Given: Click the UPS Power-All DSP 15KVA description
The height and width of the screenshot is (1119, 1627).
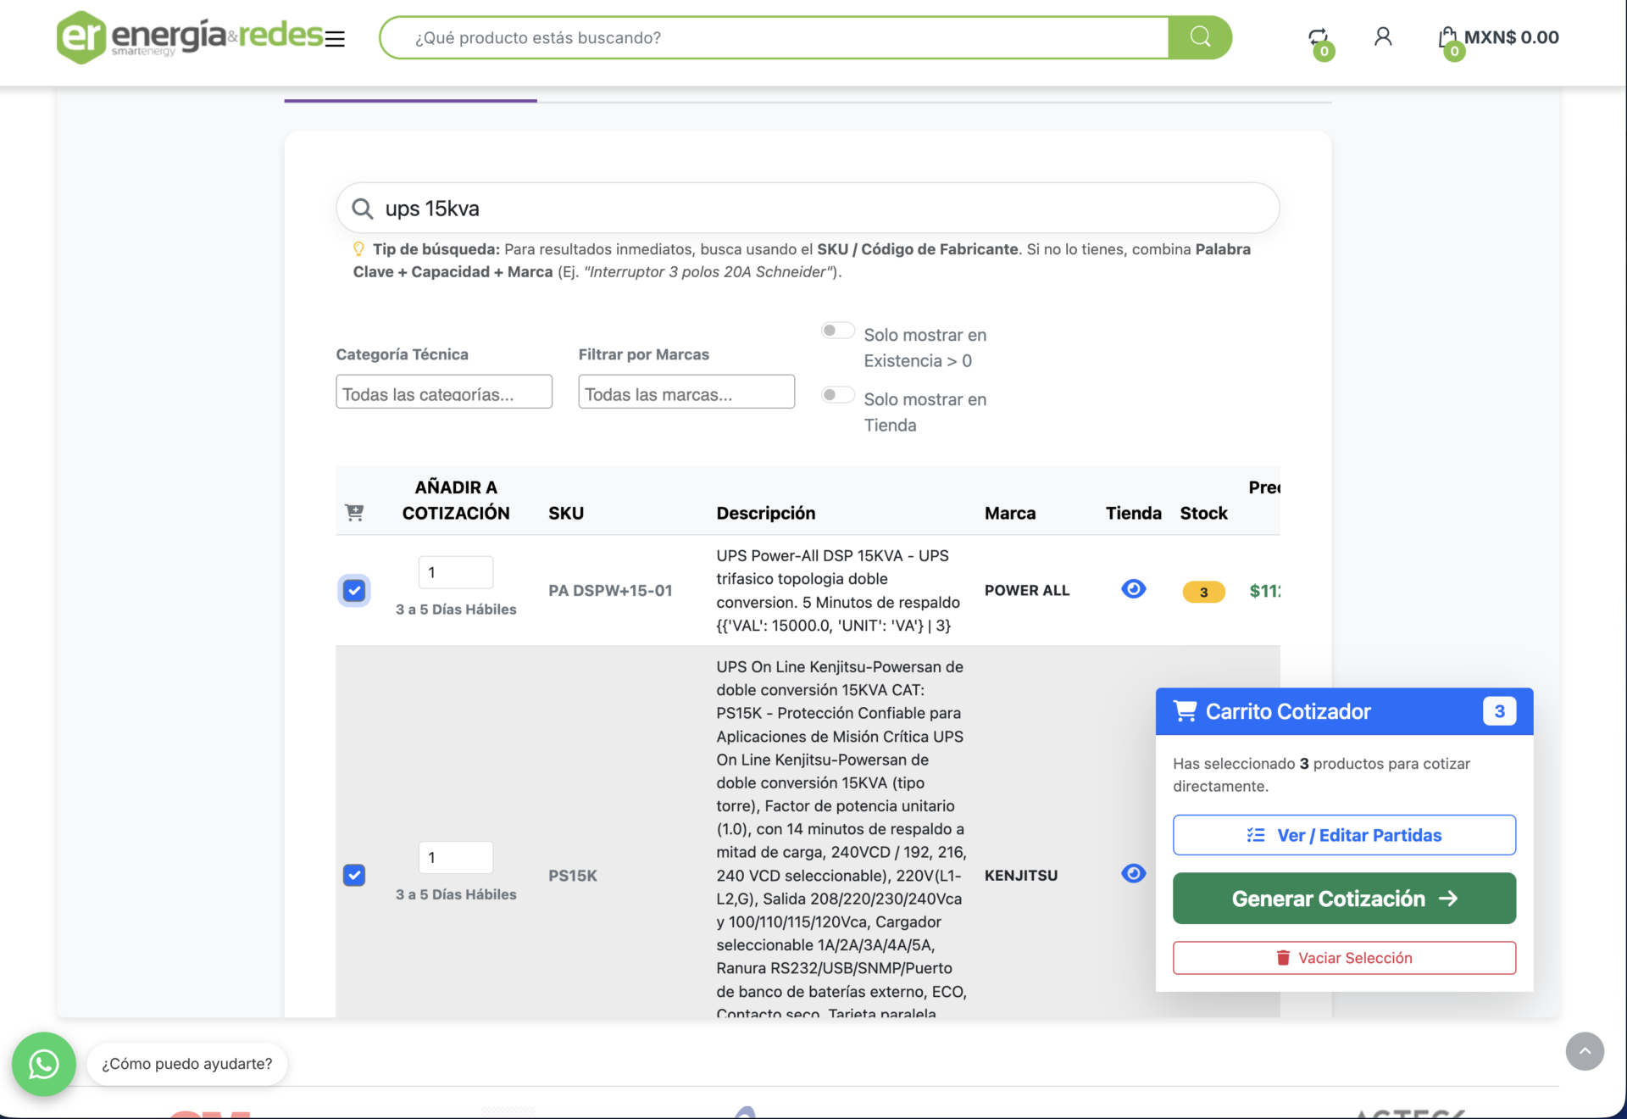Looking at the screenshot, I should tap(839, 590).
